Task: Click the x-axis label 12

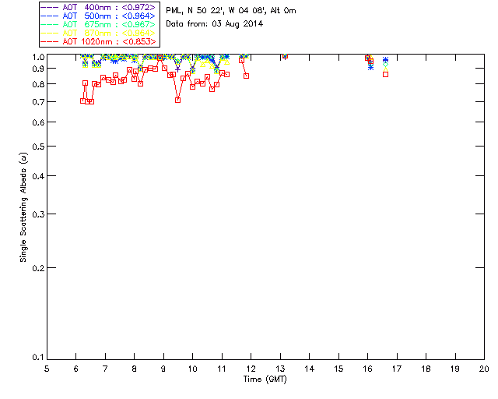Action: pos(251,369)
